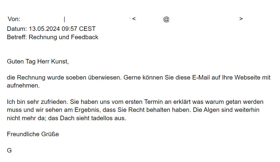Image resolution: width=280 pixels, height=162 pixels.
Task: Click the "Betreff:" label
Action: (x=17, y=37)
